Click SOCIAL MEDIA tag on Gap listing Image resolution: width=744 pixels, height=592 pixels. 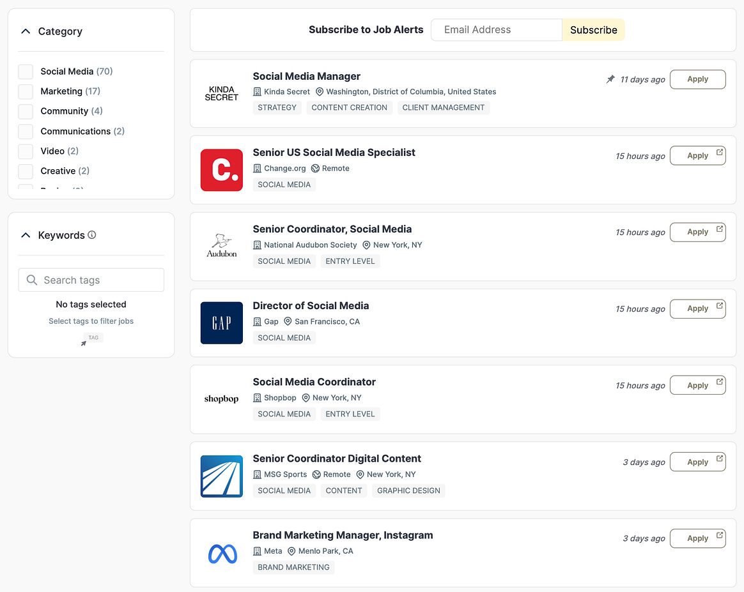[284, 338]
